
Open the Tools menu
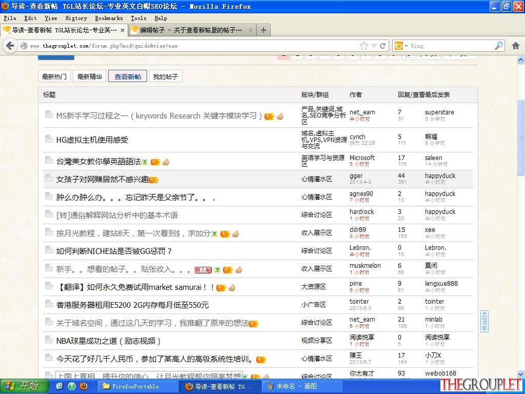(x=138, y=18)
